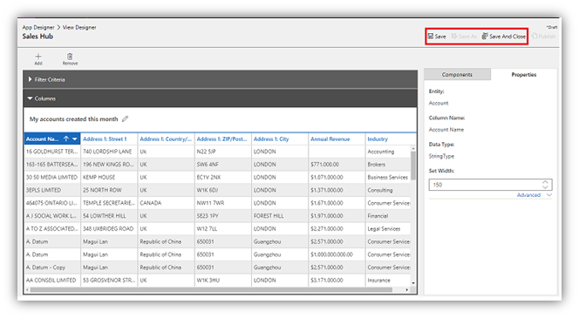The width and height of the screenshot is (579, 318).
Task: Click the '3EPLS LIMITED' cell
Action: coord(52,190)
